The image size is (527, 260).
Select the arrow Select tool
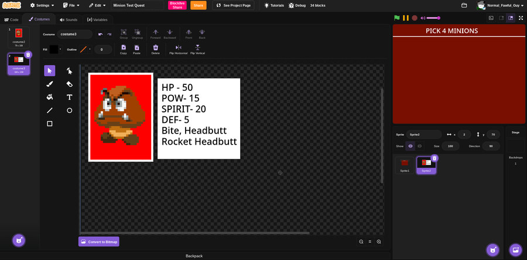point(50,70)
